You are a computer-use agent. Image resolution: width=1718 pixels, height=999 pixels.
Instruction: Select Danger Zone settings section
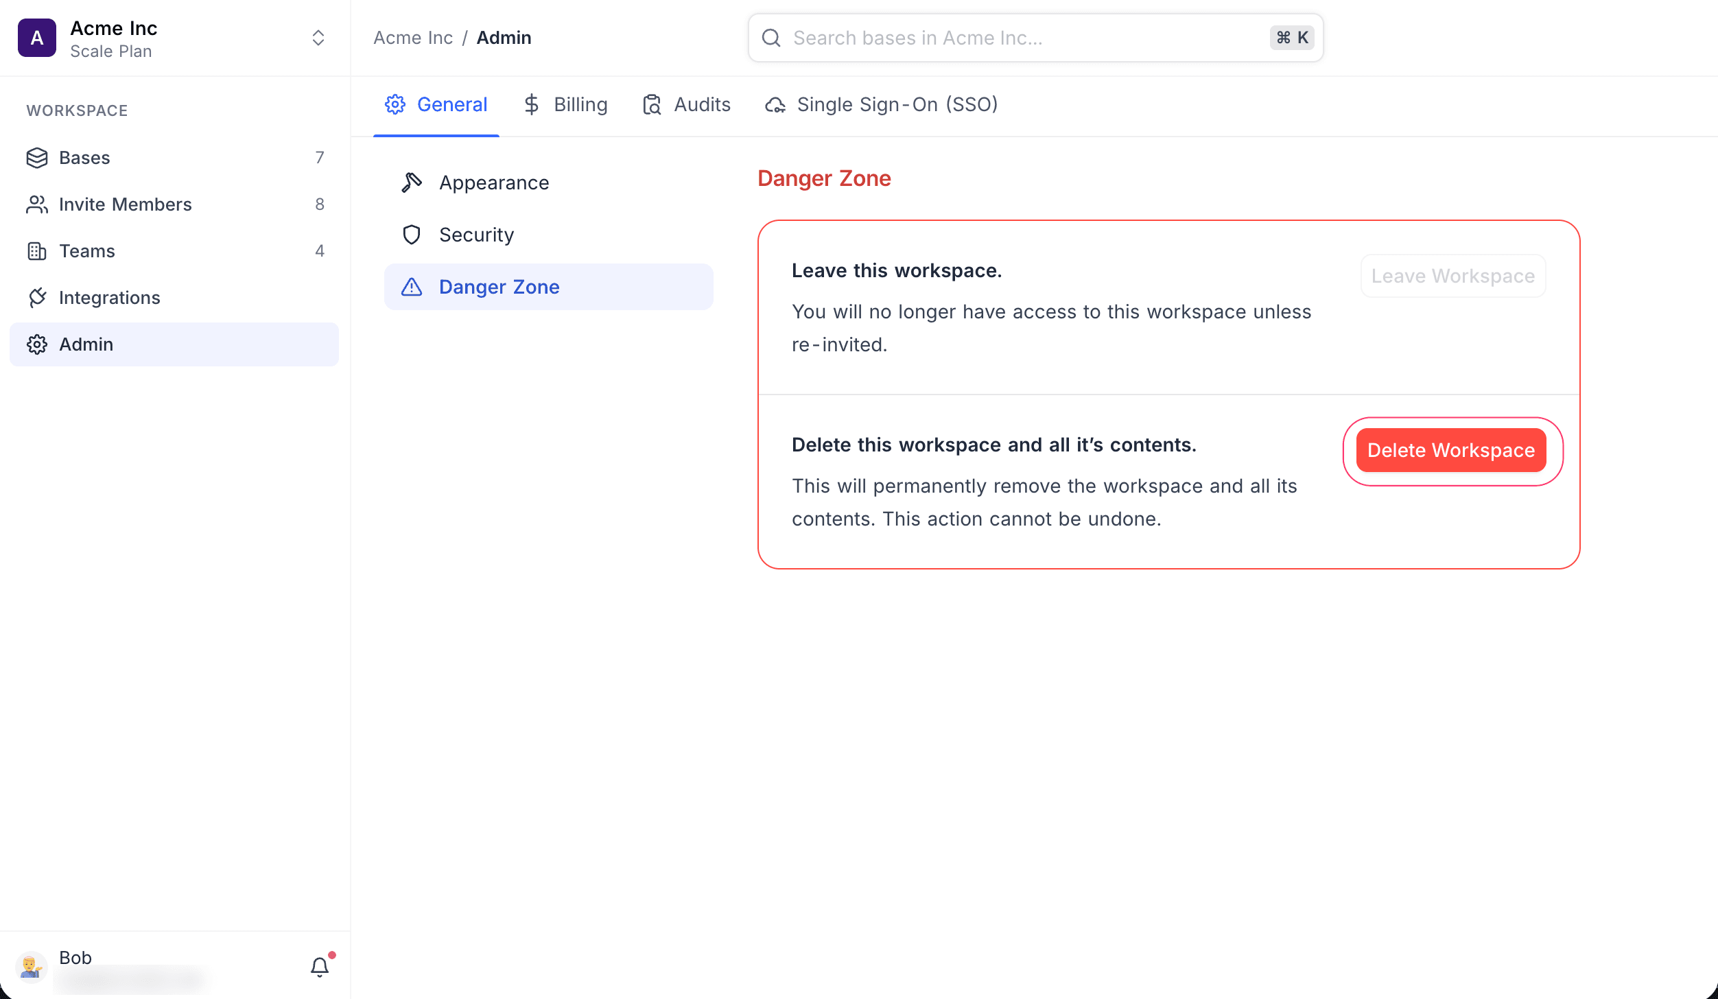[x=549, y=287]
